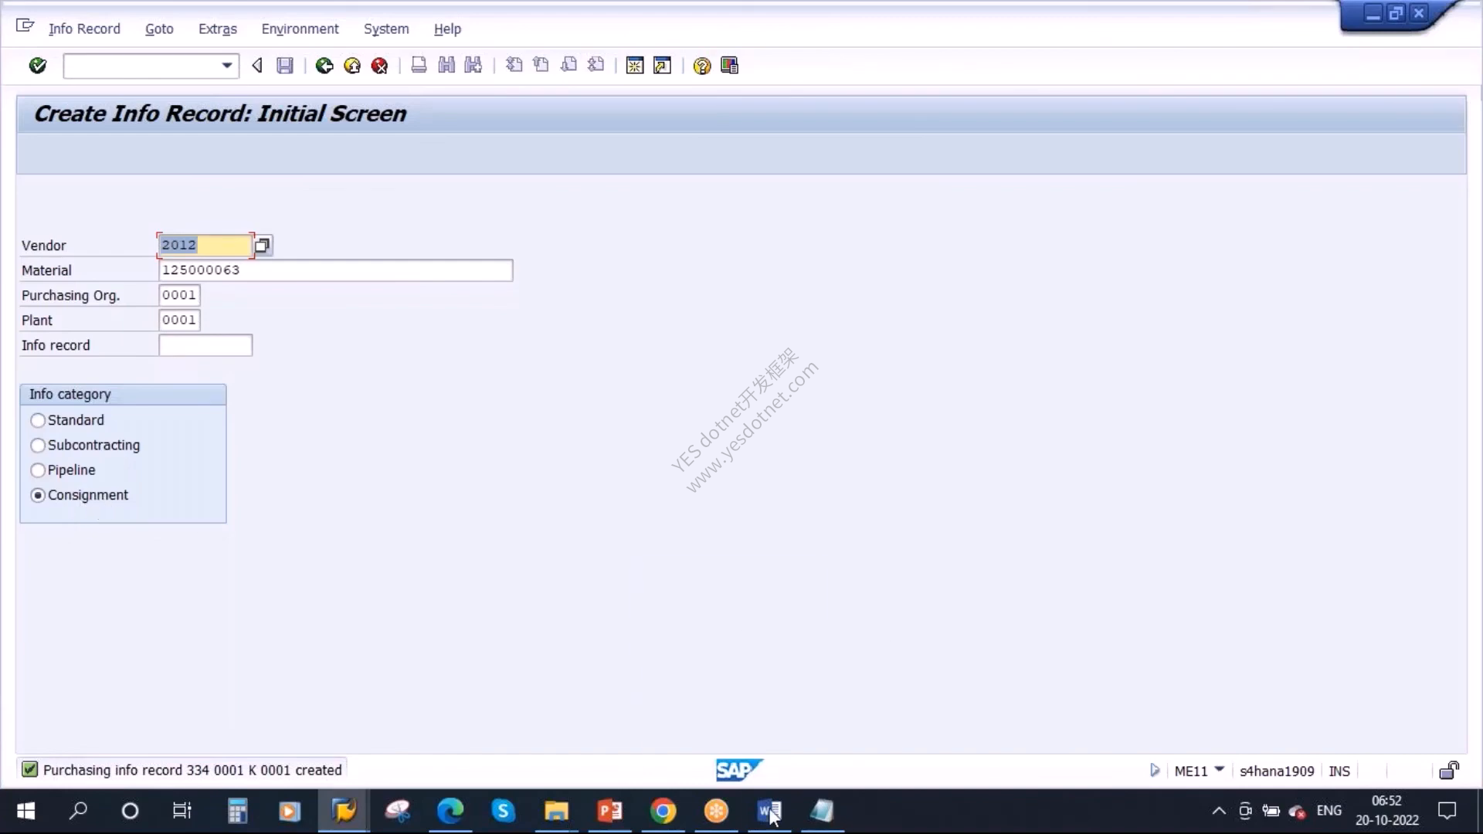Click the Purchasing Org. field
The image size is (1483, 834).
[x=179, y=295]
